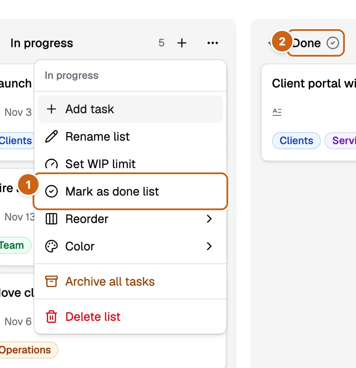This screenshot has width=356, height=368.
Task: Open the Color submenu
Action: point(130,246)
